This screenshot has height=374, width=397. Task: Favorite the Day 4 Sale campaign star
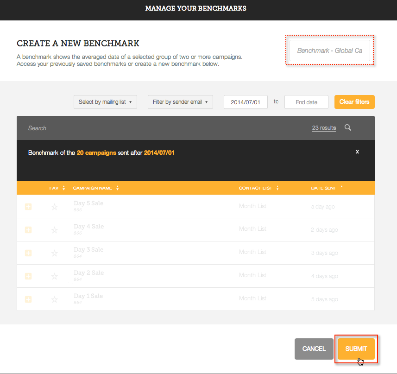55,230
